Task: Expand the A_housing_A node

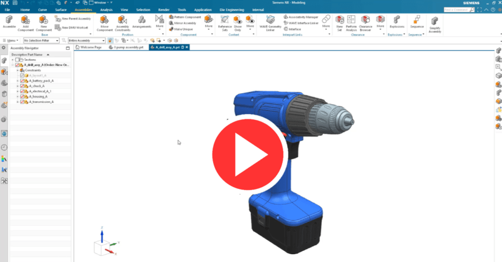Action: coord(18,96)
